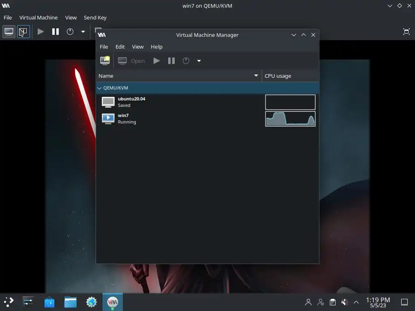Screen dimensions: 415x311
Task: Click ubuntu20.04 saved VM monitor icon
Action: 108,102
